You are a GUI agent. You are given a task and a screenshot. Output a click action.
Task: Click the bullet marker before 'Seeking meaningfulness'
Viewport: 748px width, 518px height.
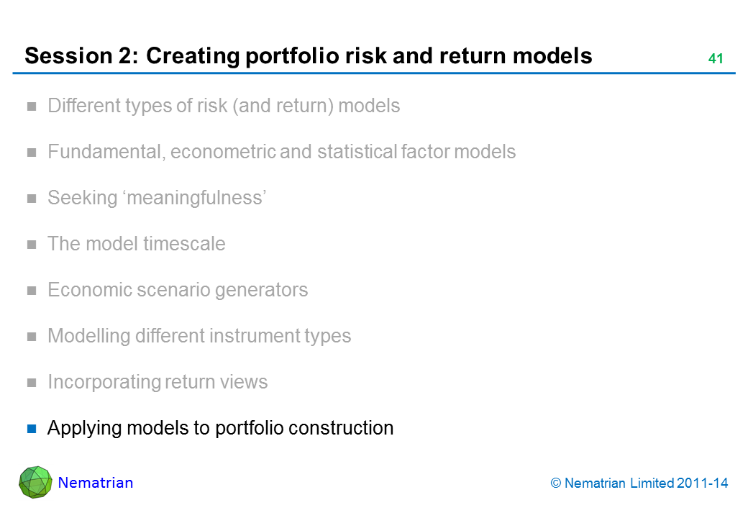[x=32, y=199]
